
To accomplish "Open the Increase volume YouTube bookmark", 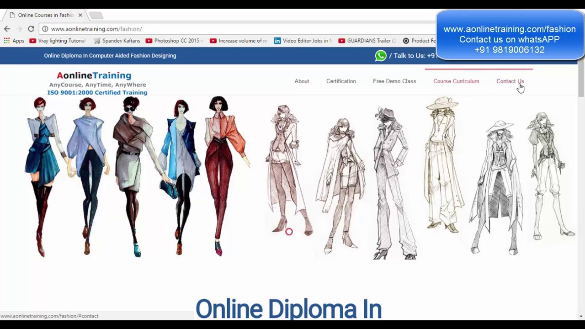I will point(239,41).
